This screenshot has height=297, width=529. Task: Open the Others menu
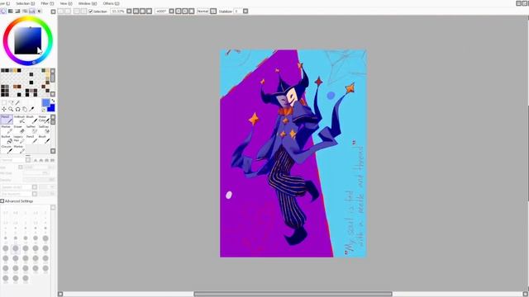[112, 3]
